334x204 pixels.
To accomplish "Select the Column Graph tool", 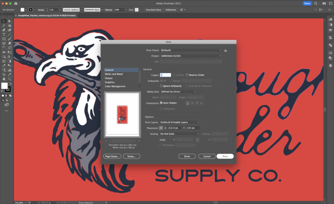I will pos(10,70).
